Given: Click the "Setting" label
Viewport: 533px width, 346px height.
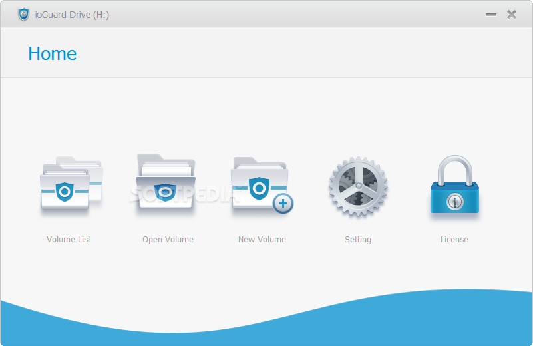Looking at the screenshot, I should point(358,240).
